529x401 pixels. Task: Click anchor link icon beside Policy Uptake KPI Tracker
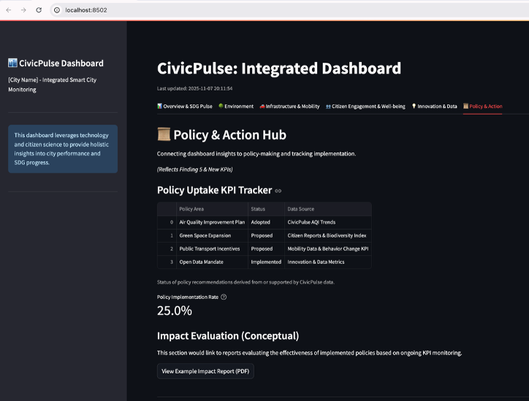pyautogui.click(x=278, y=191)
